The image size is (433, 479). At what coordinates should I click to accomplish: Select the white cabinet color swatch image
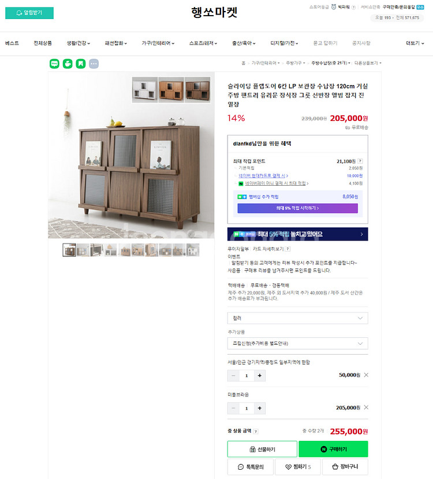tap(145, 90)
